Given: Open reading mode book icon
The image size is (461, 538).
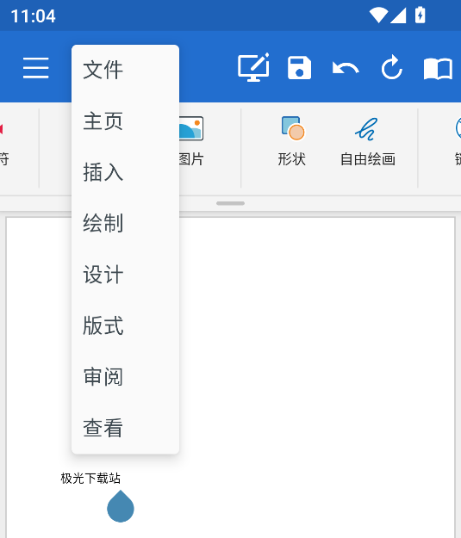Looking at the screenshot, I should (x=438, y=69).
